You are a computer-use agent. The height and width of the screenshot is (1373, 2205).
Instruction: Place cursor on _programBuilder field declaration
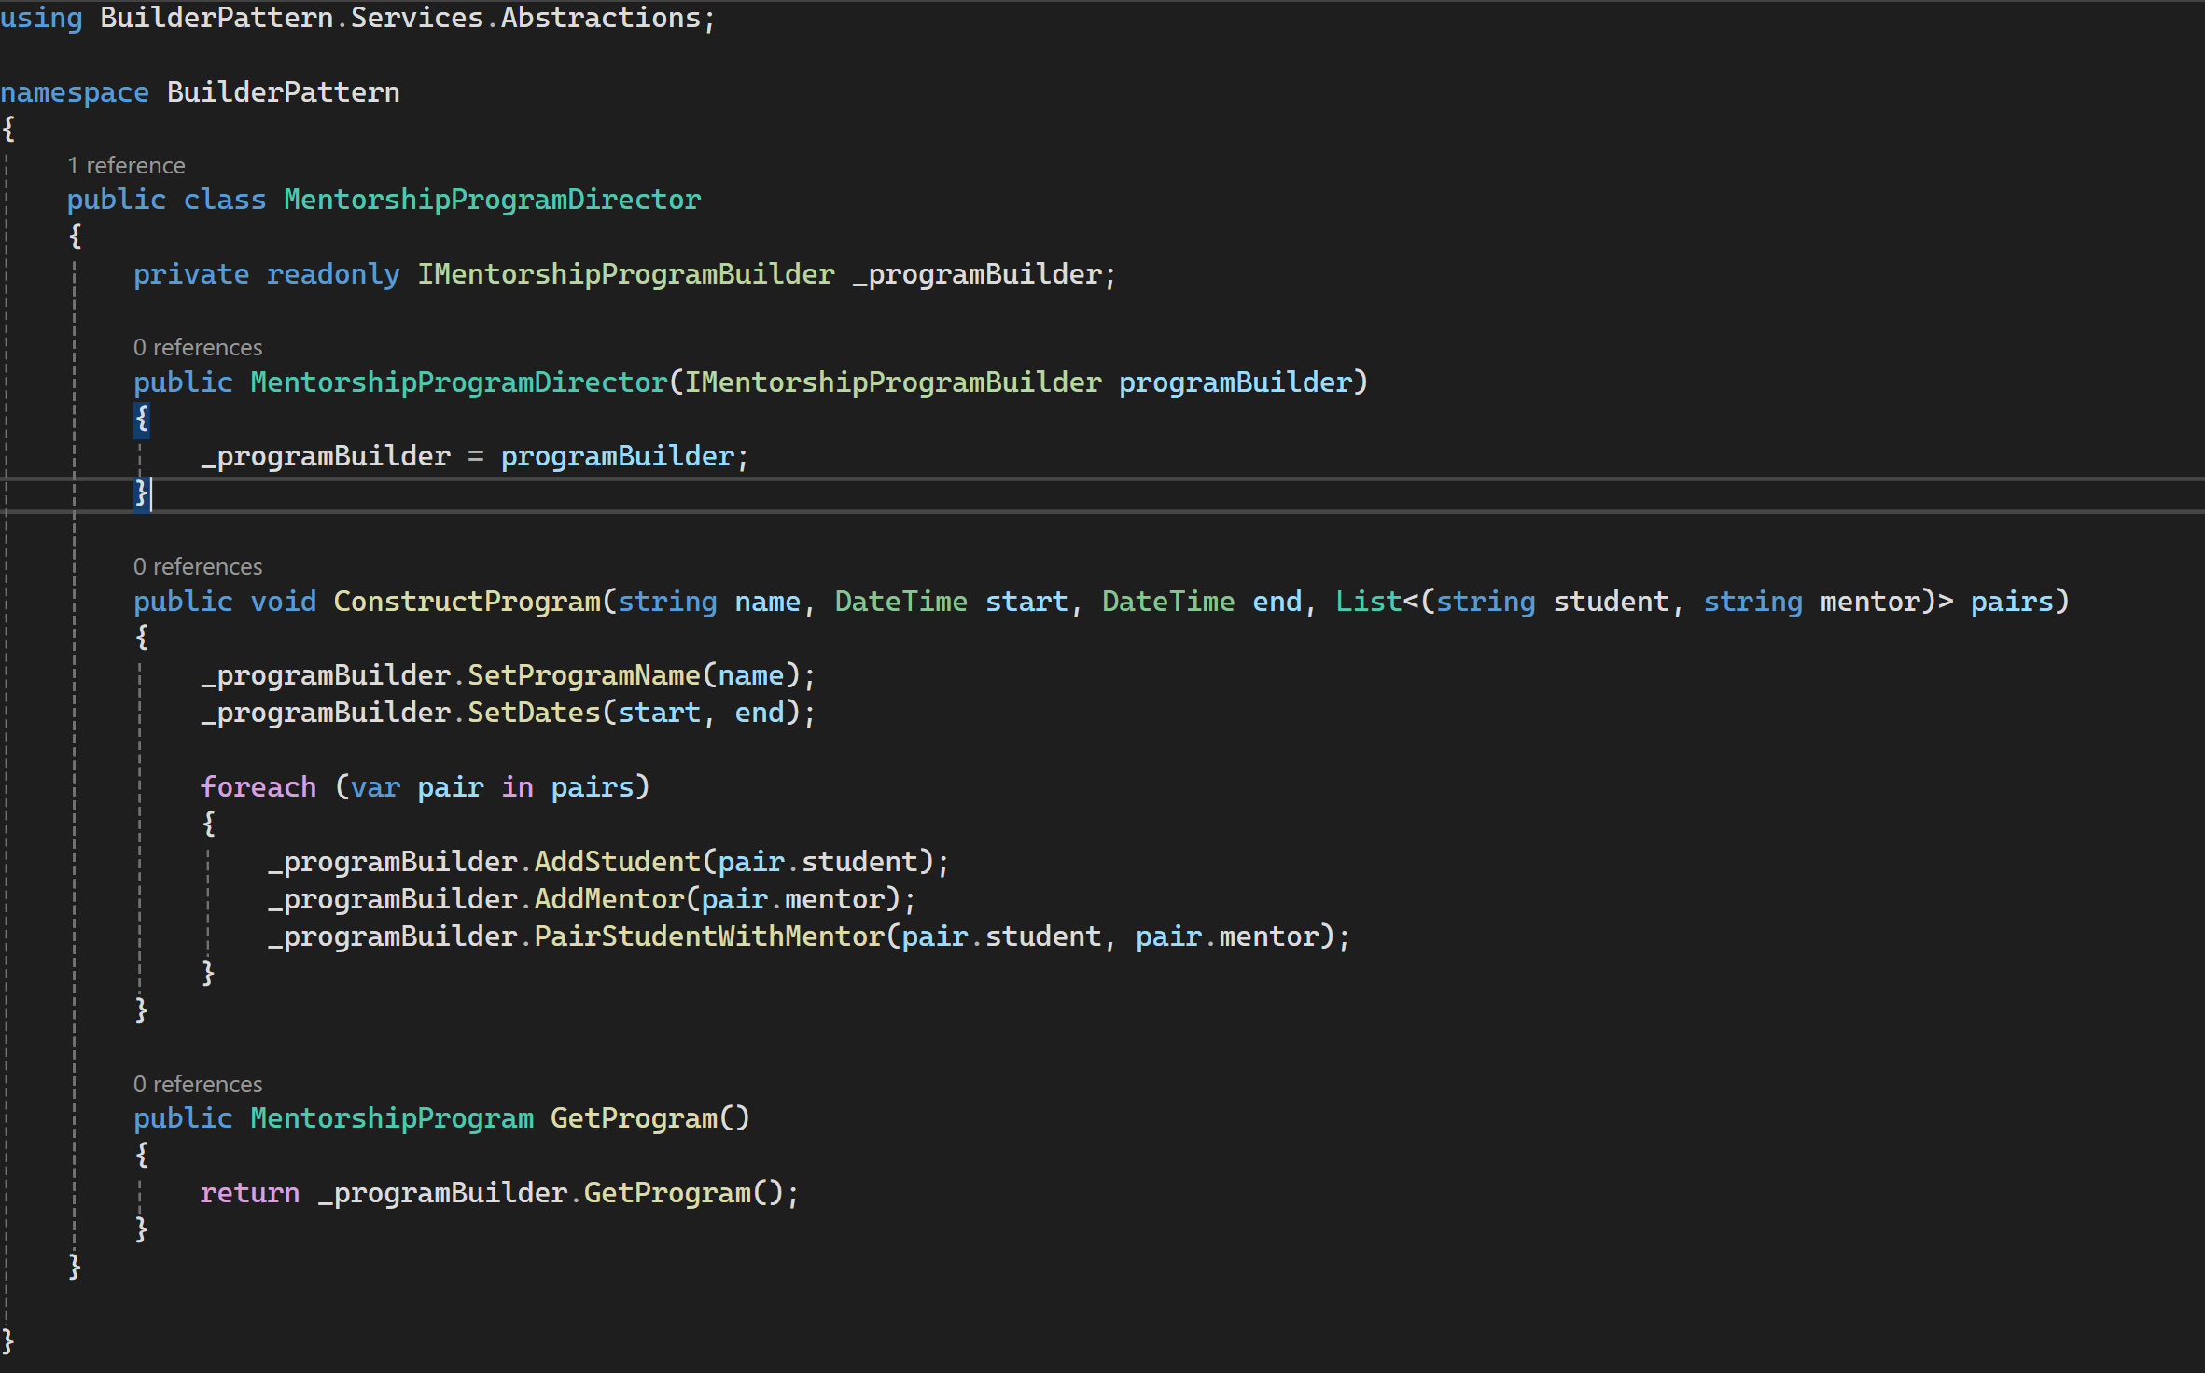pos(976,274)
